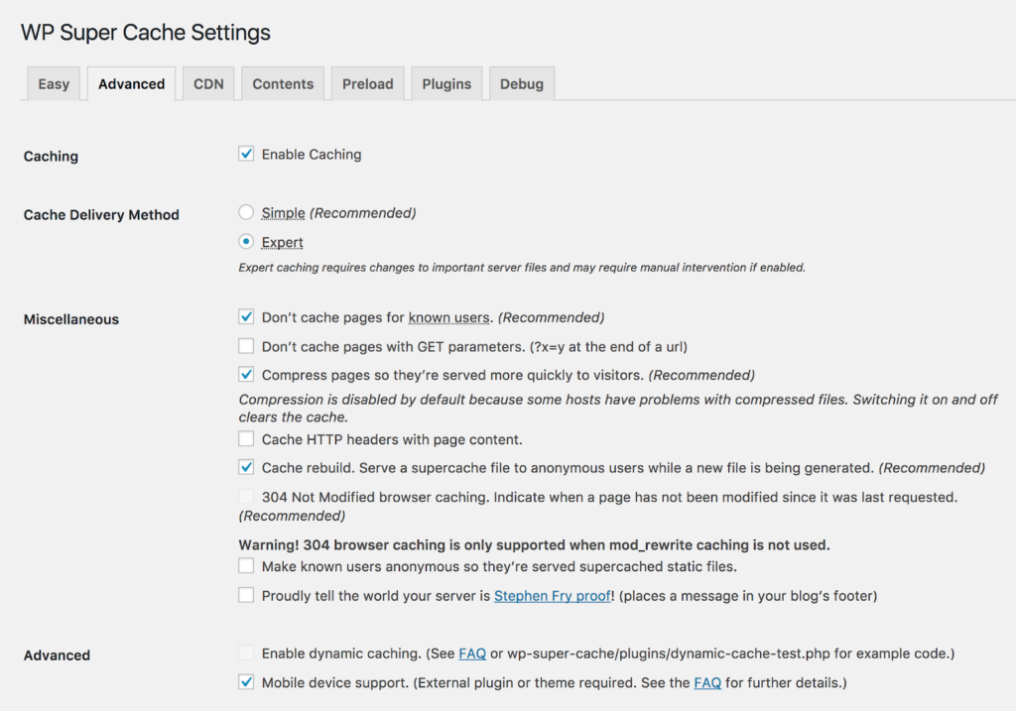This screenshot has width=1016, height=711.
Task: Enable Don't cache pages with GET parameters
Action: click(x=246, y=346)
